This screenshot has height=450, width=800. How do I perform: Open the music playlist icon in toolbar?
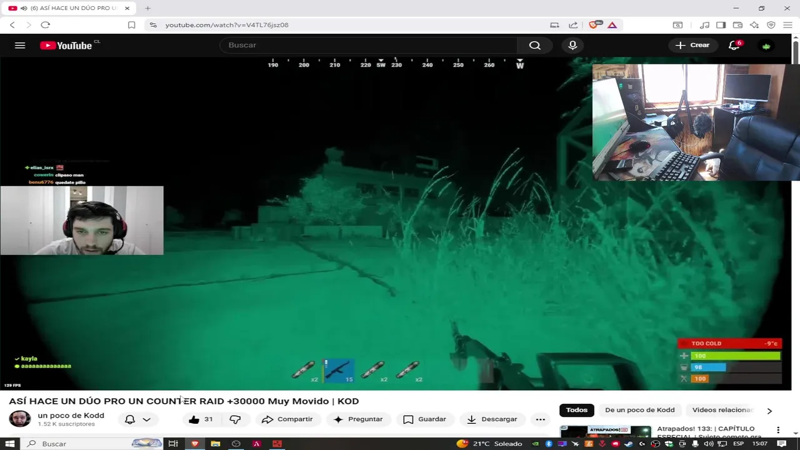(x=704, y=25)
